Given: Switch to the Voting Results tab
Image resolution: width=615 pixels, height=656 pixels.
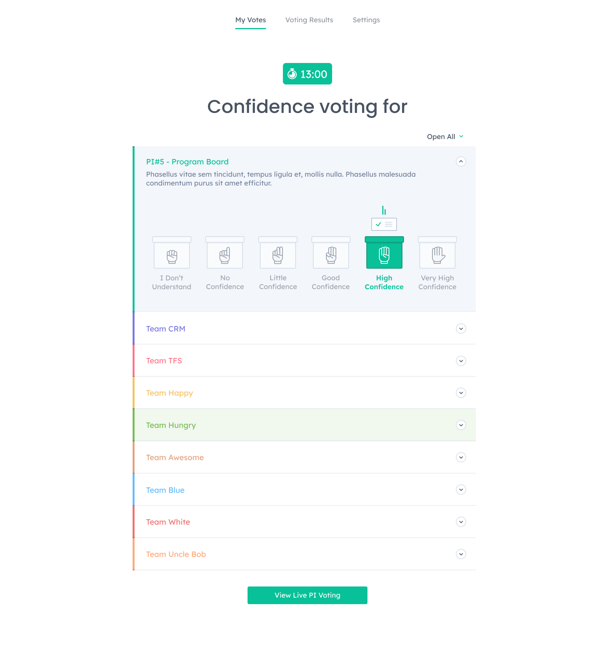Looking at the screenshot, I should pos(309,20).
